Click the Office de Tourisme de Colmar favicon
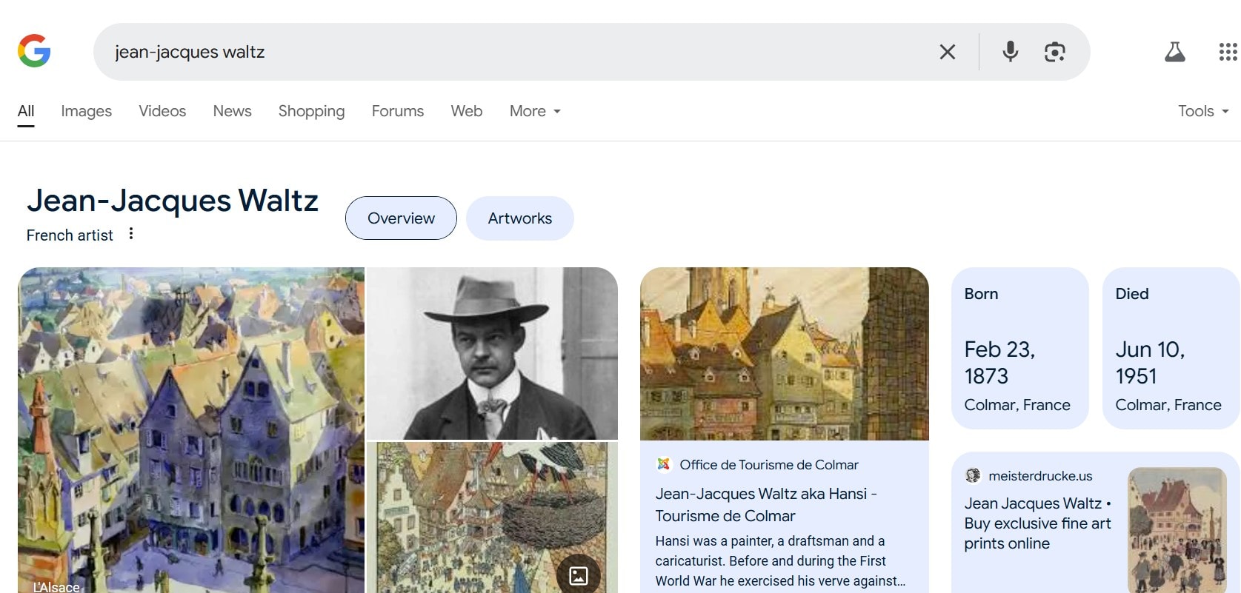 (663, 464)
